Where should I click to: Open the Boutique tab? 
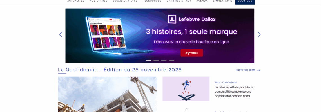[x=245, y=2]
